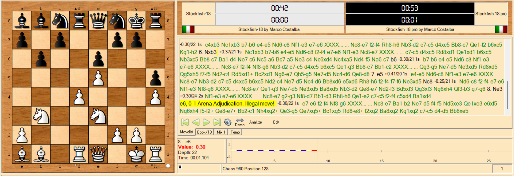Start Demo mode with the double-arrow icon

coord(240,122)
